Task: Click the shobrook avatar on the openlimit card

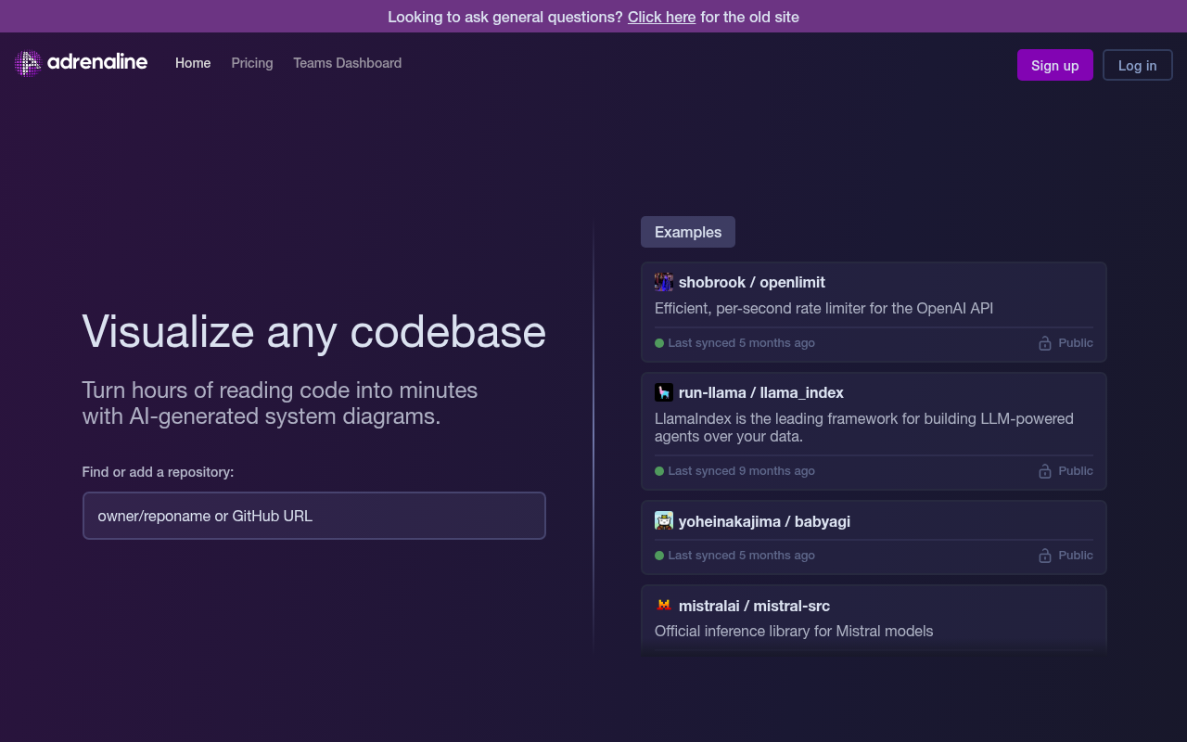Action: click(x=664, y=281)
